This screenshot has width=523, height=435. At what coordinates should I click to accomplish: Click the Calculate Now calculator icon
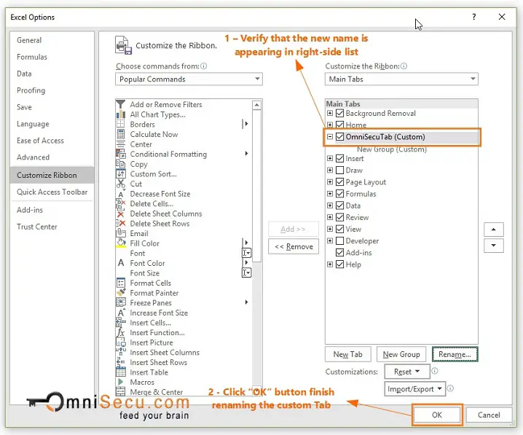tap(120, 134)
